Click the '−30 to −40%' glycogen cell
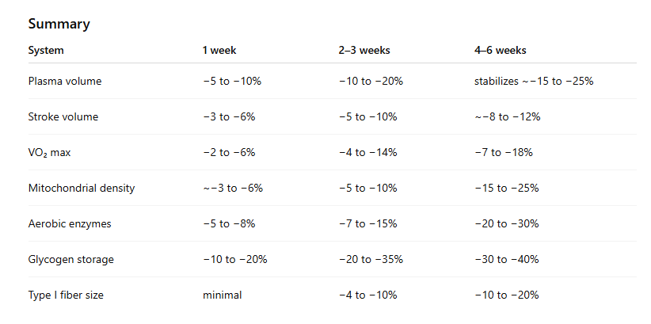Image resolution: width=651 pixels, height=324 pixels. (507, 259)
